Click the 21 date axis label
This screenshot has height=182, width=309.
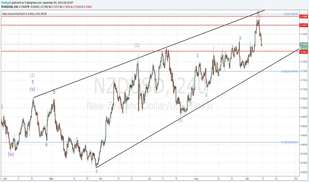tap(132, 179)
